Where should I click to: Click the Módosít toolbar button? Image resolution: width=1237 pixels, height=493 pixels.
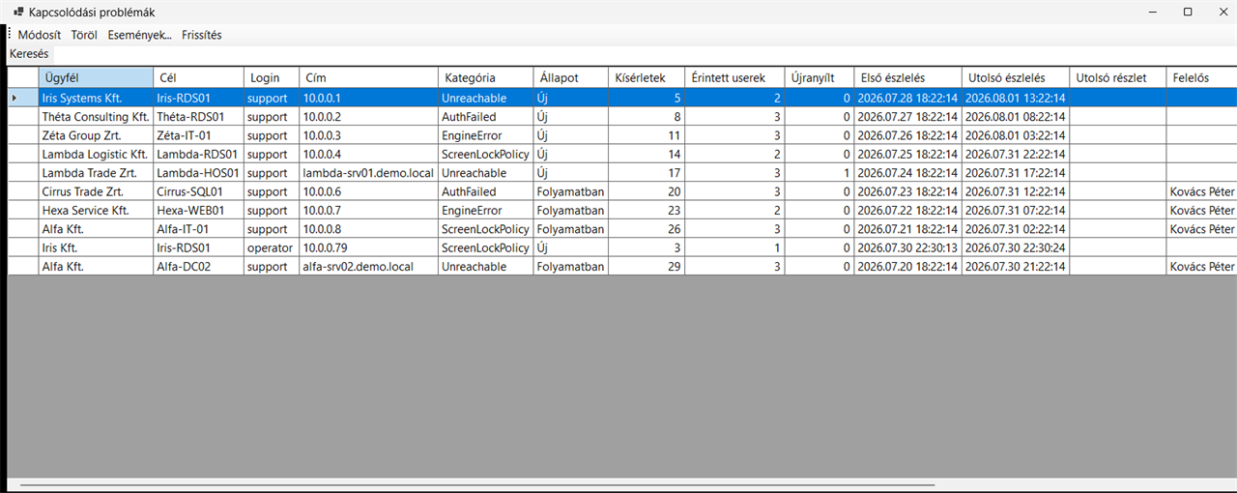(40, 35)
